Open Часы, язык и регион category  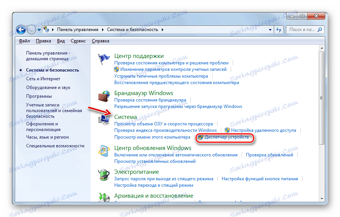(48, 137)
